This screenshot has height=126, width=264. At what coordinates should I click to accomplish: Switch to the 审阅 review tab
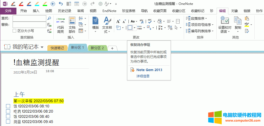point(81,11)
